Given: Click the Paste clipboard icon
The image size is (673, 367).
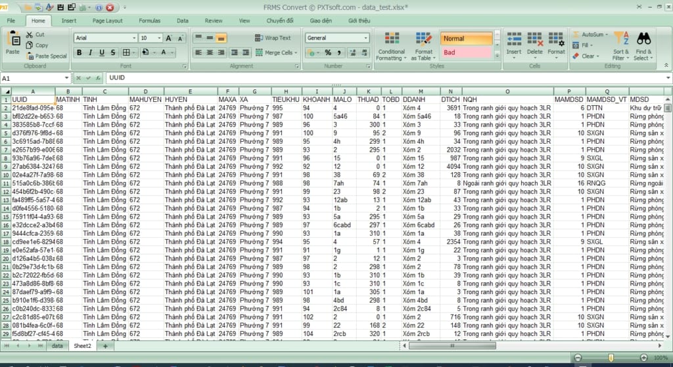Looking at the screenshot, I should [x=12, y=41].
